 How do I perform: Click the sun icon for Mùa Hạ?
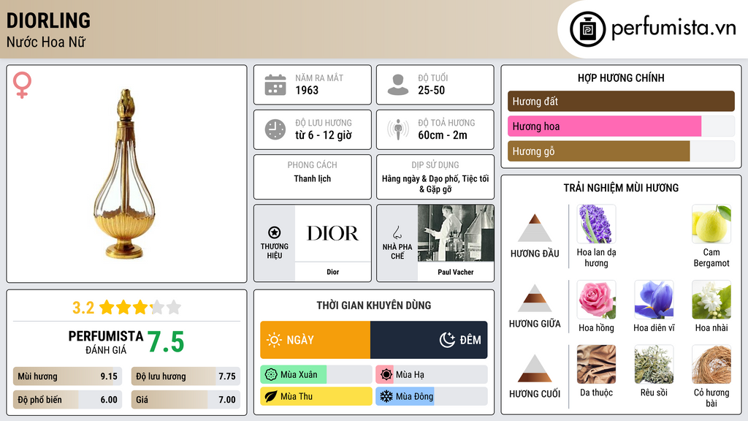[386, 375]
